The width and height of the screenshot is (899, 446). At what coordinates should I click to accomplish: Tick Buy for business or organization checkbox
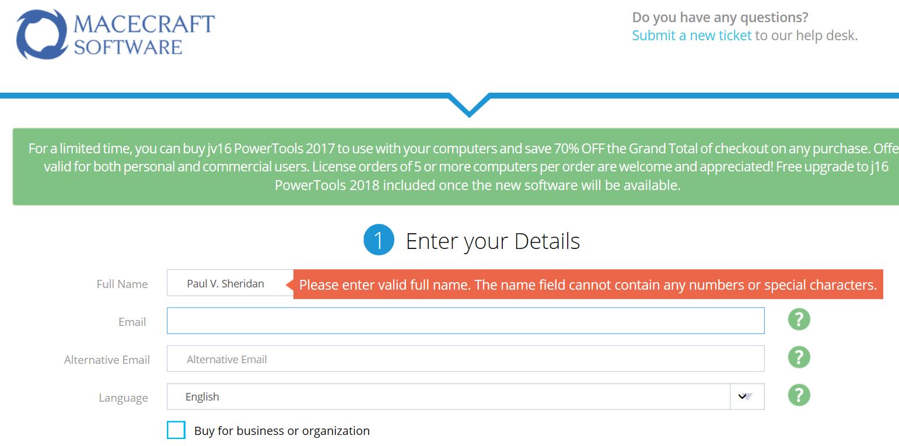pyautogui.click(x=176, y=430)
